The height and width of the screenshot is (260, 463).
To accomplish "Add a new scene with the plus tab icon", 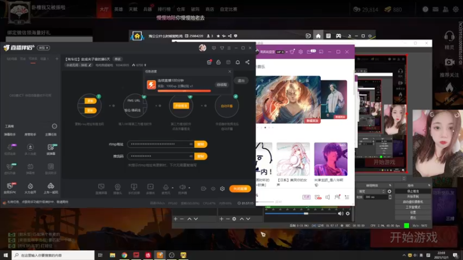I will [x=57, y=59].
